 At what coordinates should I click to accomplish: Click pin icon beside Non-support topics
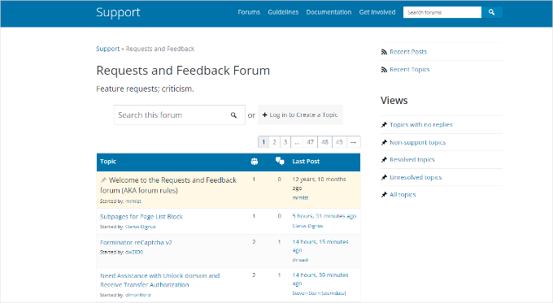point(384,142)
